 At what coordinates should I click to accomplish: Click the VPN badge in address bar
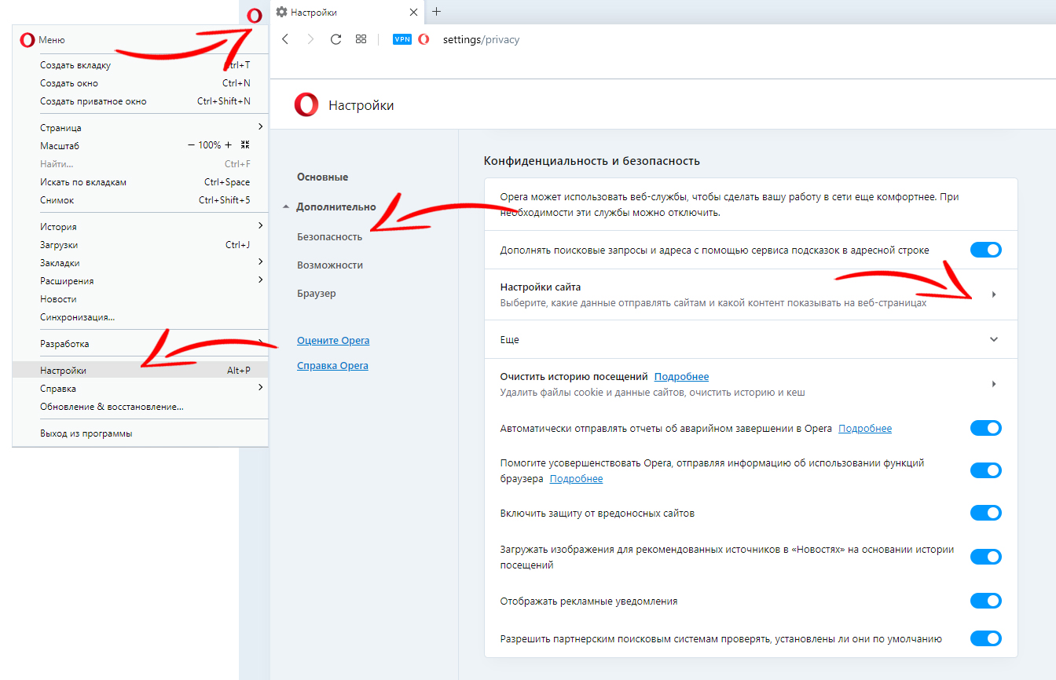[402, 39]
